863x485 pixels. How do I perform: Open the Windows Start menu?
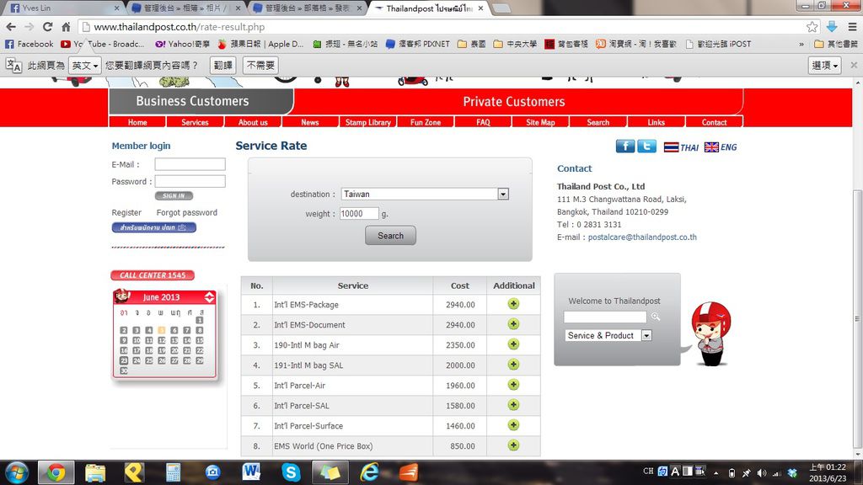(x=17, y=472)
